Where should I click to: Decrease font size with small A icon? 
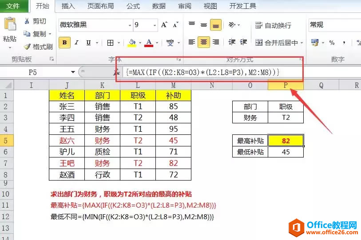(x=176, y=25)
